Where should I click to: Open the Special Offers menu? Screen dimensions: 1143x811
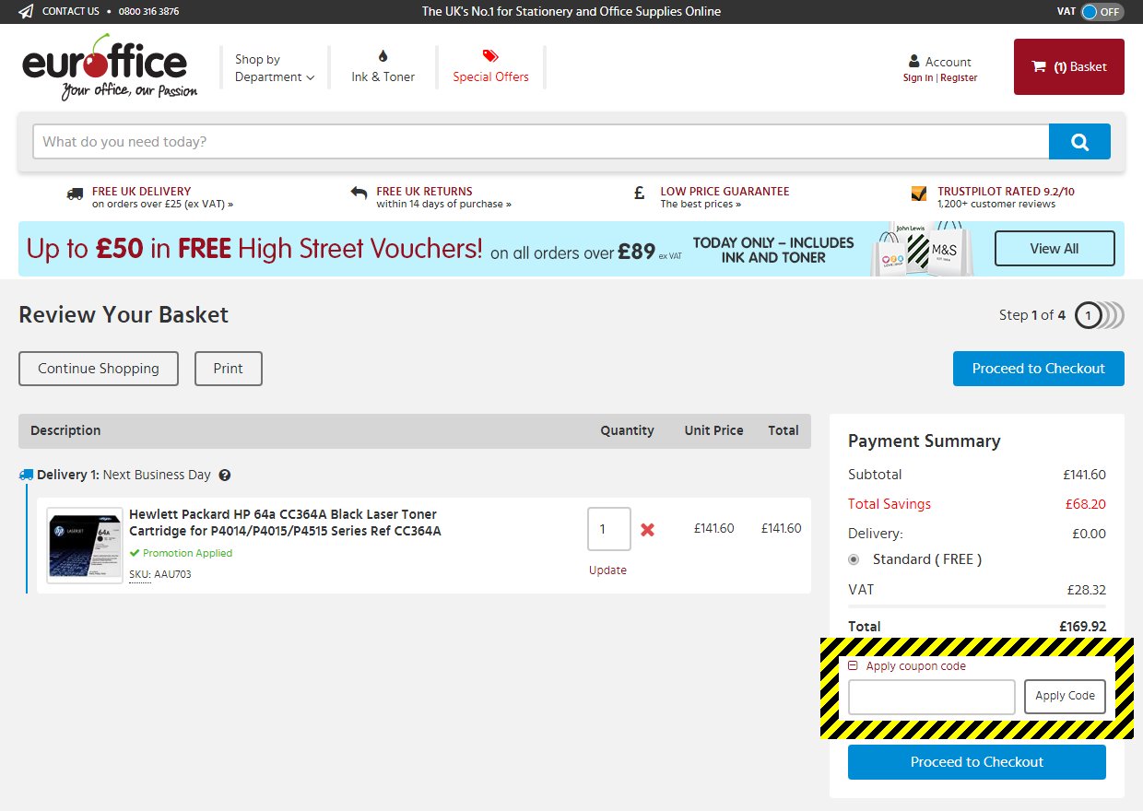click(490, 67)
